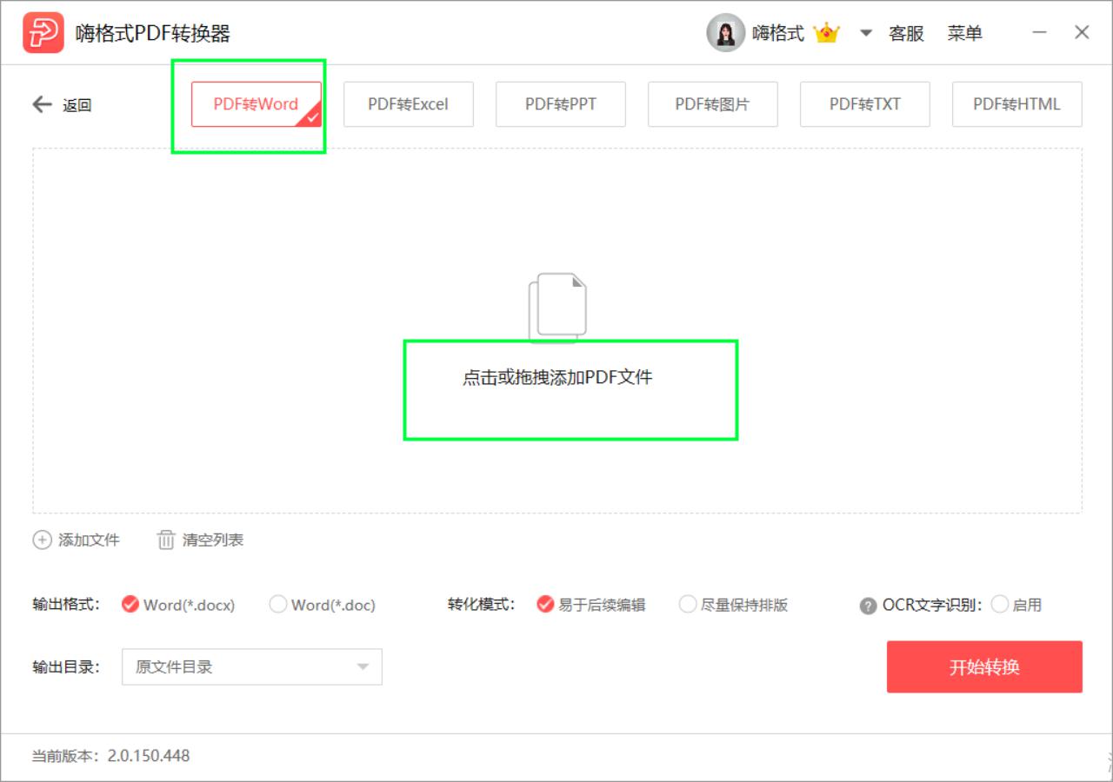Enable OCR文字识别 with 启用 option
The image size is (1113, 782).
point(1000,604)
